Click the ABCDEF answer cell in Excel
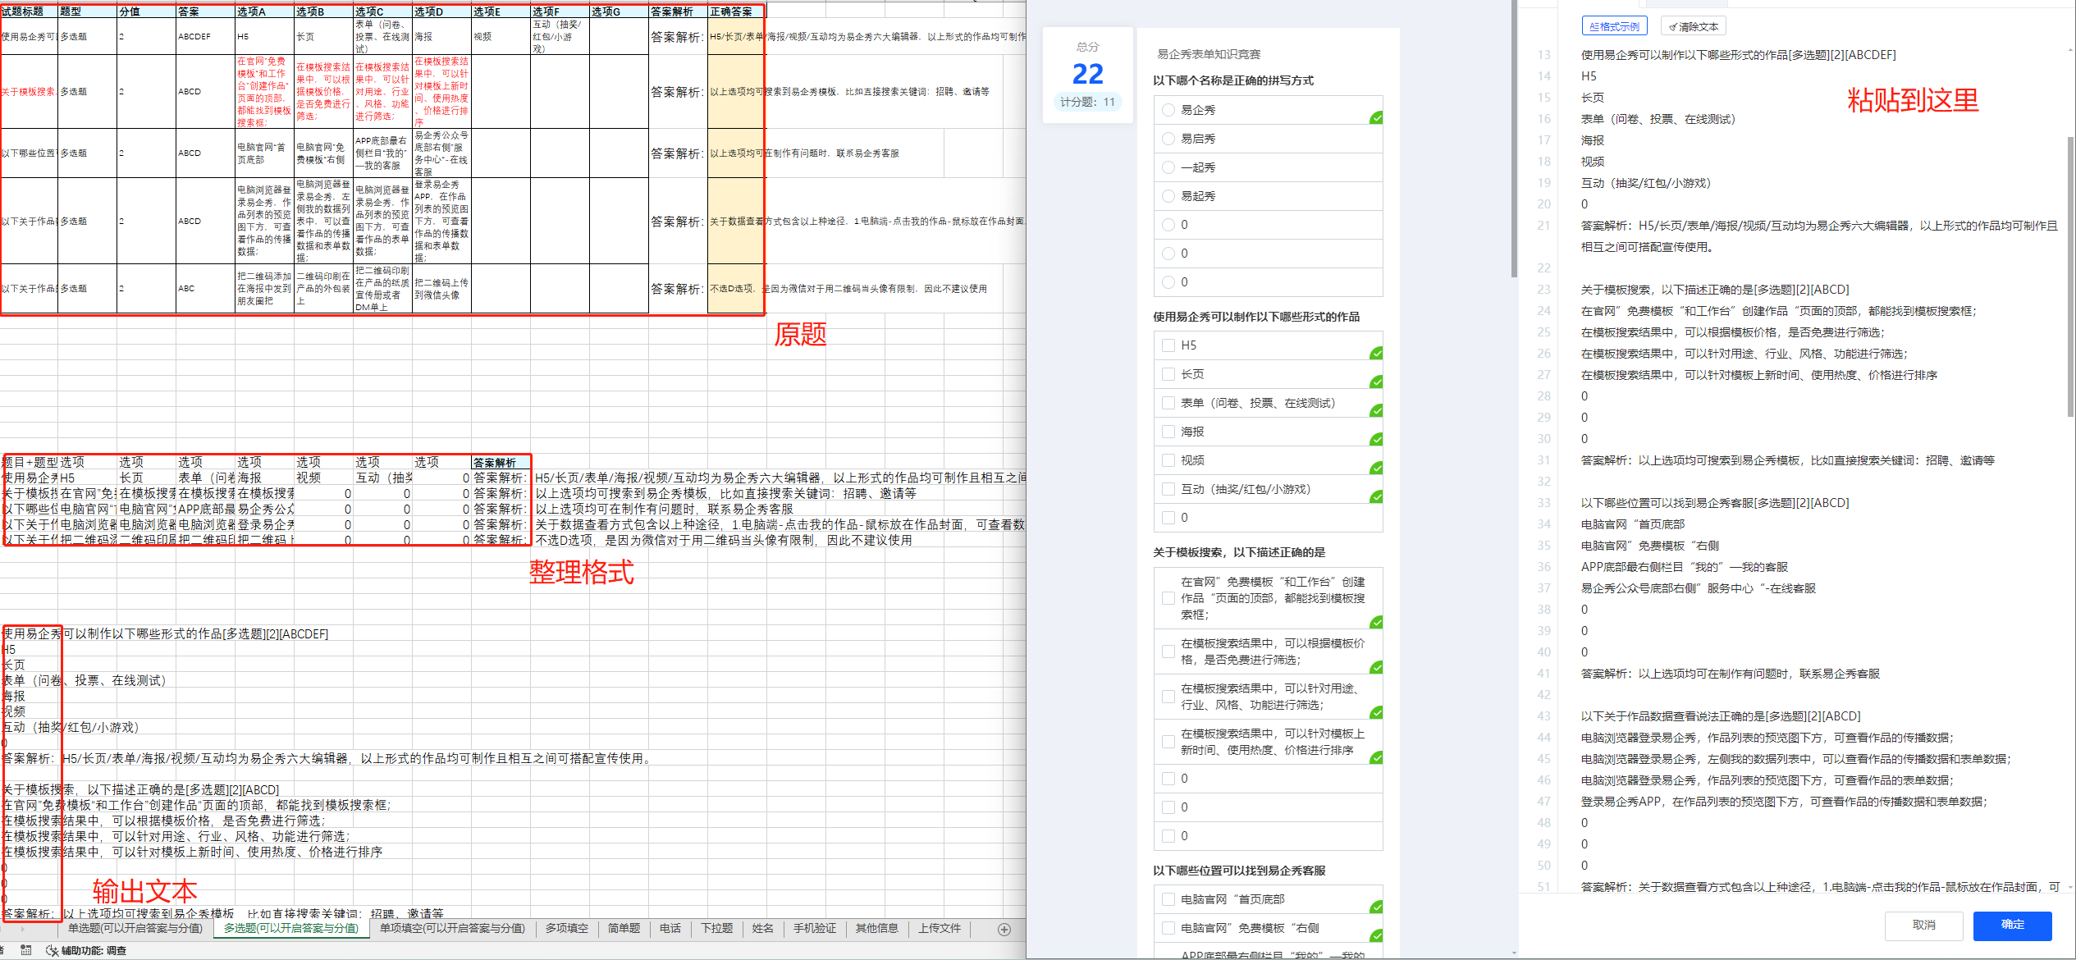 pos(205,37)
